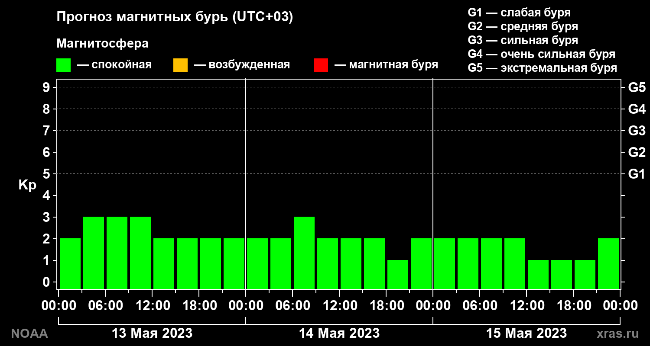This screenshot has height=346, width=650.
Task: Click the Kp axis title
Action: click(27, 185)
